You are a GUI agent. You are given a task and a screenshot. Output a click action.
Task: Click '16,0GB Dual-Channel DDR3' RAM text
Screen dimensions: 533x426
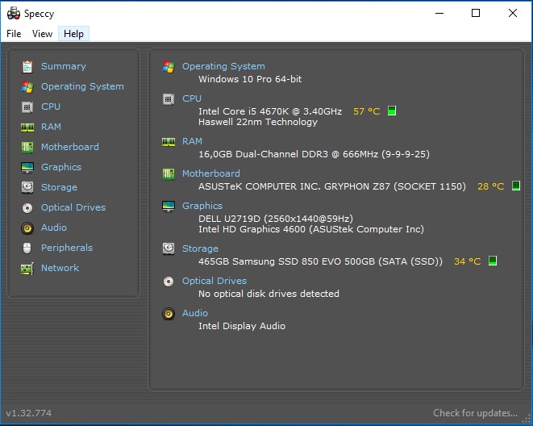pos(264,154)
